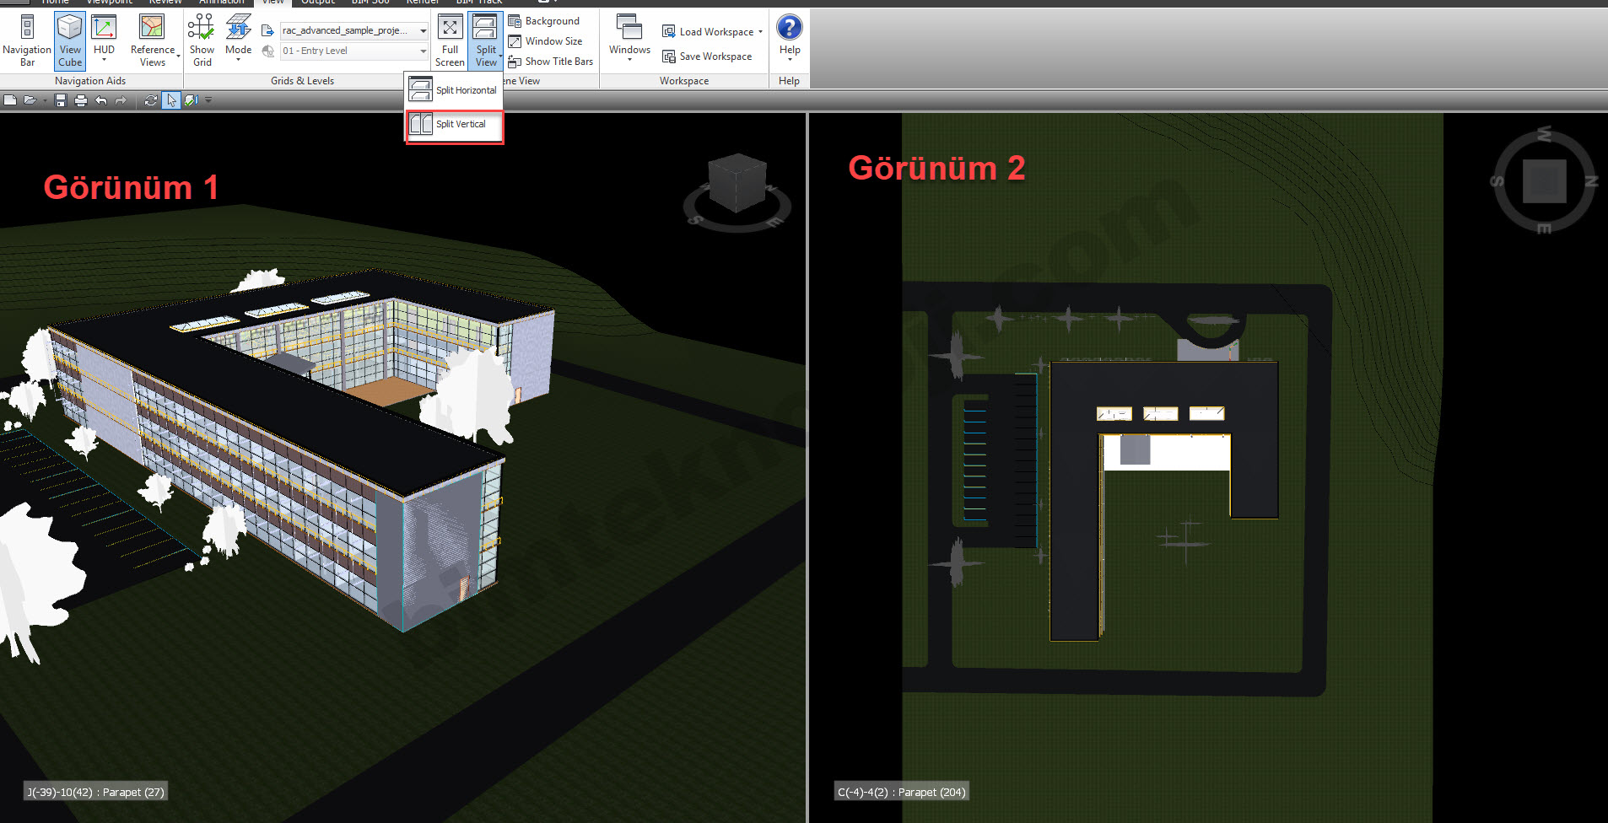Click the Undo arrow in quick access toolbar
This screenshot has width=1608, height=823.
click(101, 100)
